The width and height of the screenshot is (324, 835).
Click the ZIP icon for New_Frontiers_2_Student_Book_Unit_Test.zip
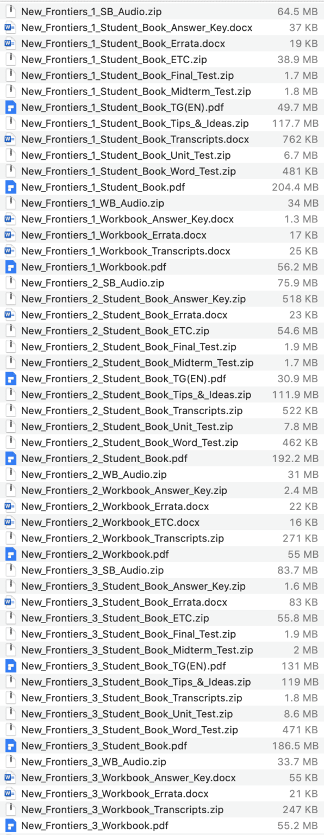12,426
